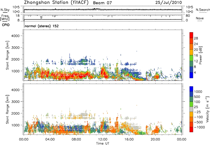
Task: Select the 4 dB colorbar label
Action: pos(195,73)
